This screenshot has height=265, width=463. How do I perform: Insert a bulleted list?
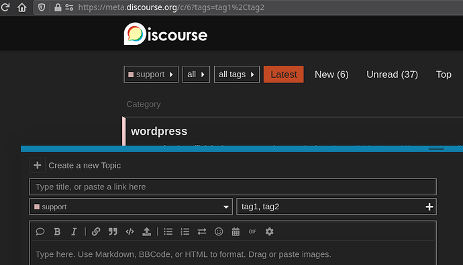[x=168, y=231]
